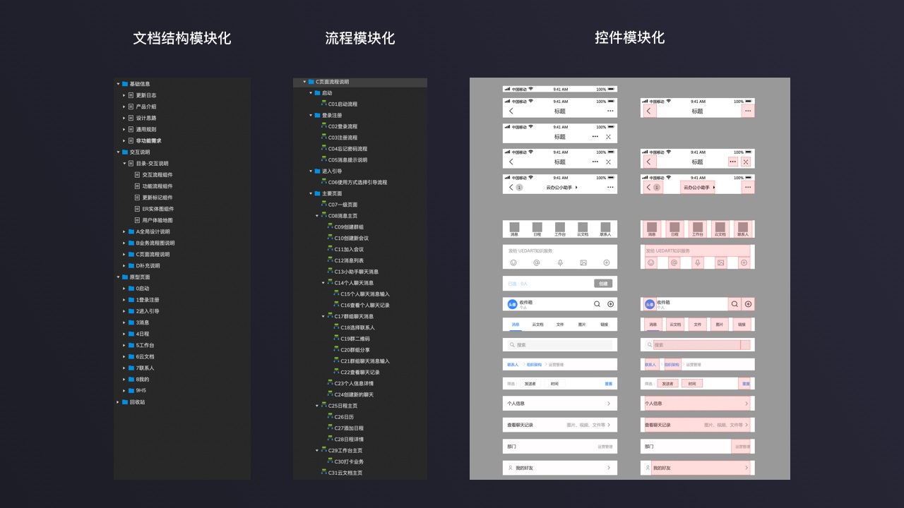Click the document icon beside 更新日志
904x508 pixels.
pos(131,95)
